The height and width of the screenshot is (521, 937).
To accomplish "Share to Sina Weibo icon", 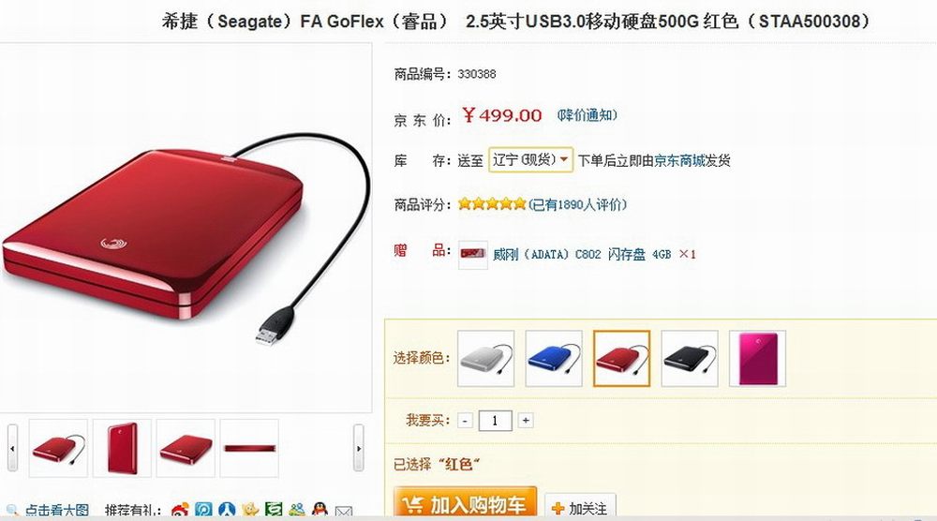I will click(180, 510).
